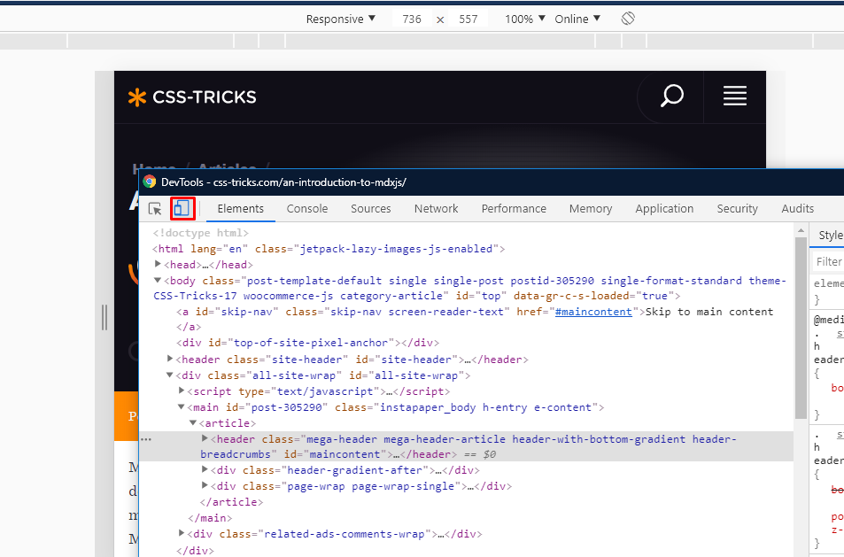Select the doctype html line
This screenshot has height=557, width=844.
200,233
